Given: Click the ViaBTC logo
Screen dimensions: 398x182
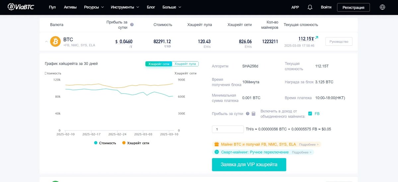Looking at the screenshot, I should pos(21,7).
